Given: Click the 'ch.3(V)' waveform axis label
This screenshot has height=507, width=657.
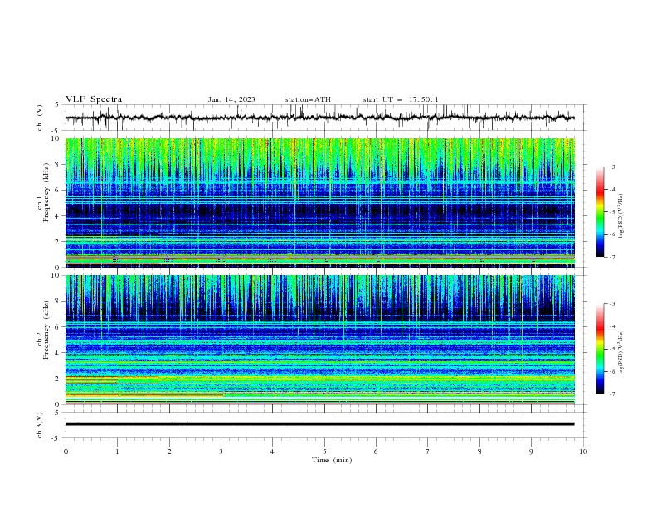Looking at the screenshot, I should pos(40,425).
